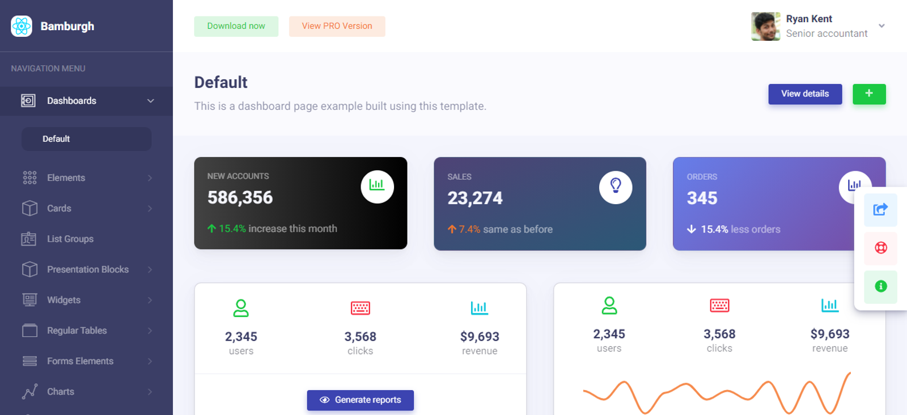Click the green info icon button
Screen dimensions: 907x415
click(x=880, y=286)
